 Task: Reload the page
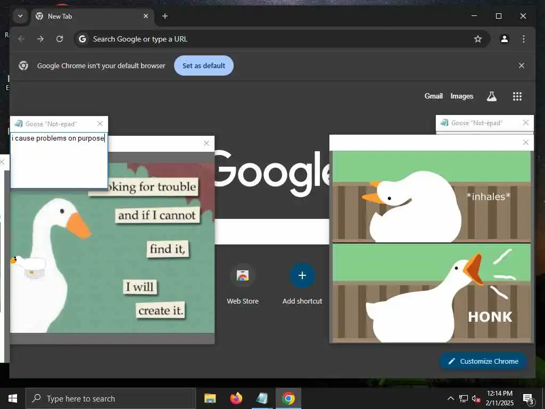(x=60, y=39)
